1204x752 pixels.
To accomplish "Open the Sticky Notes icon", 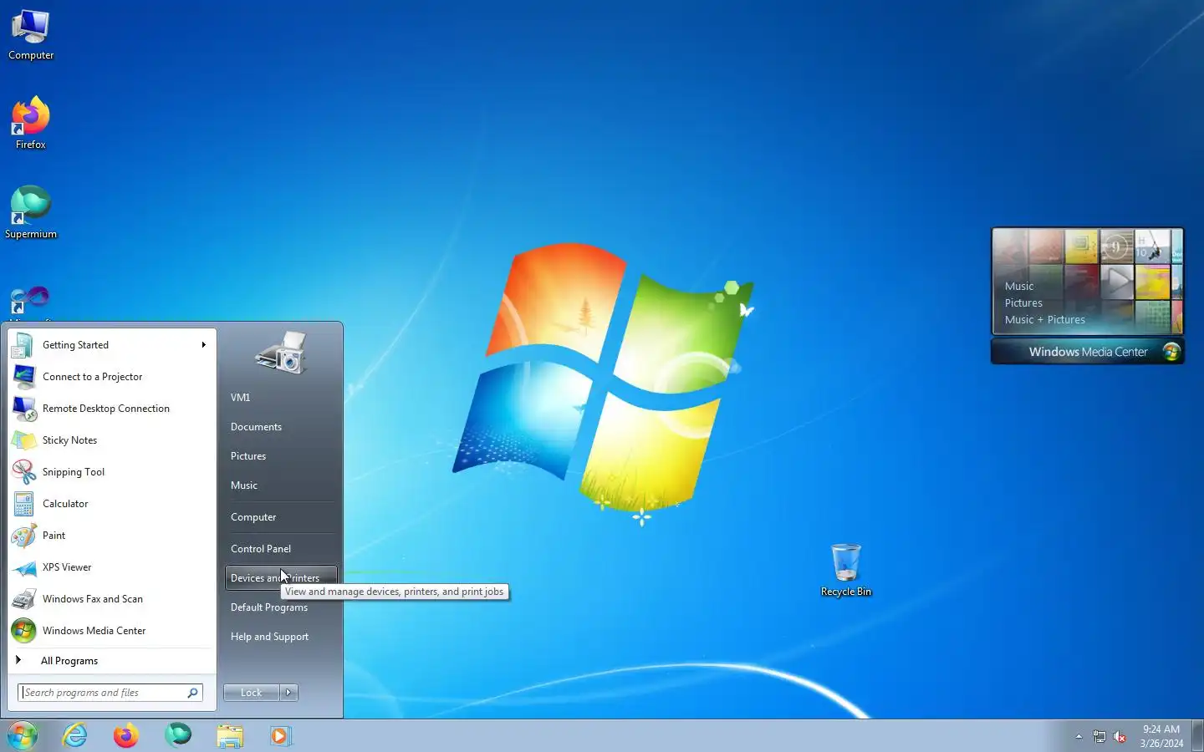I will click(x=23, y=440).
